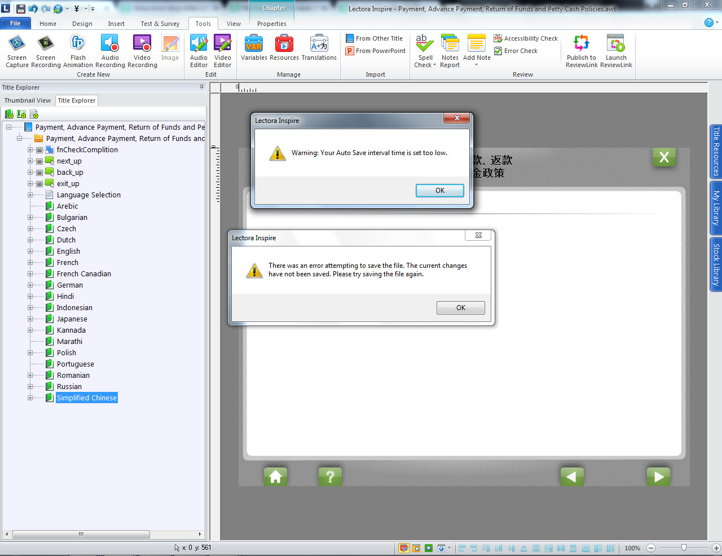Open the Add Note dropdown arrow
The width and height of the screenshot is (722, 556).
(477, 65)
